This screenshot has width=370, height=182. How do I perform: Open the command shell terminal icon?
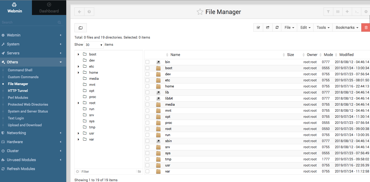coord(357,12)
